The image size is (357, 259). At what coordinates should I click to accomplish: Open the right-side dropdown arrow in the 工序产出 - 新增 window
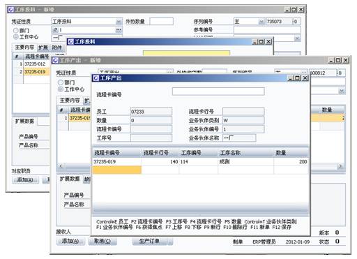(x=342, y=91)
